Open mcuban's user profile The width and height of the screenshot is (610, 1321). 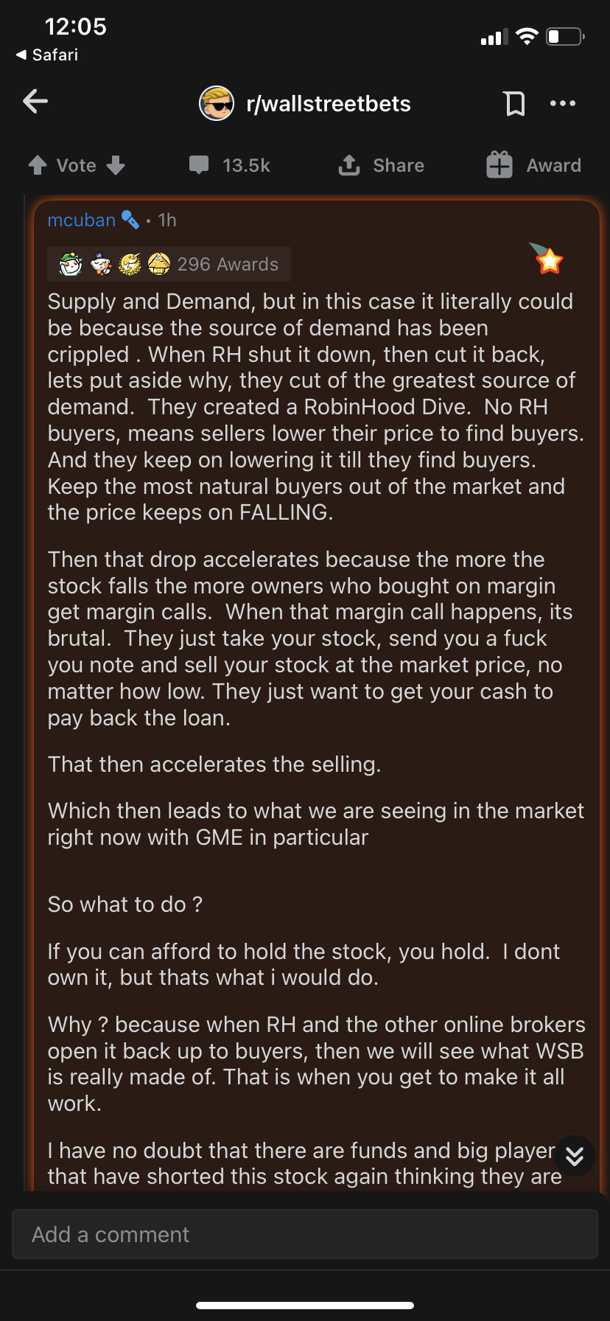pos(81,220)
